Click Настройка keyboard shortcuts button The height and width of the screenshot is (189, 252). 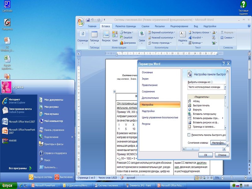[x=218, y=143]
